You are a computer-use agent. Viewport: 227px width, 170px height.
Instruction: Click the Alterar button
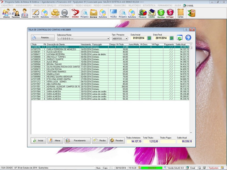pyautogui.click(x=55, y=140)
